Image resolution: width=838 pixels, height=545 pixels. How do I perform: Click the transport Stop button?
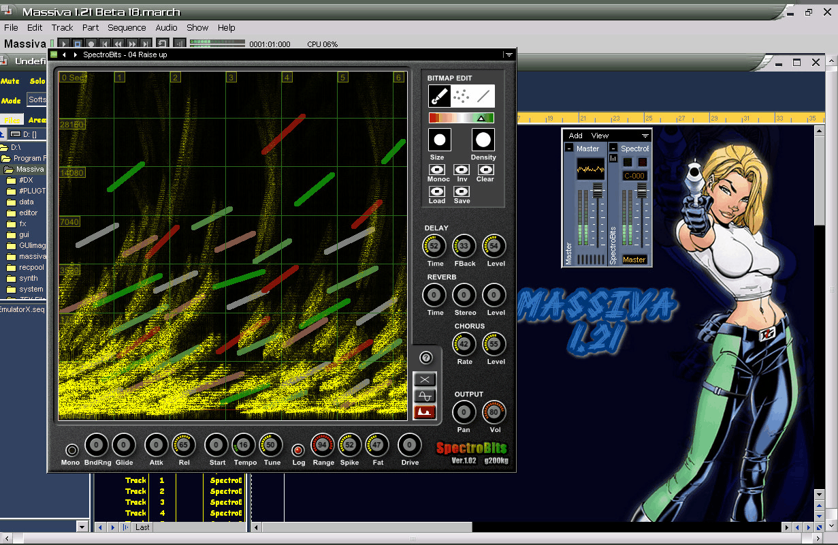point(78,44)
